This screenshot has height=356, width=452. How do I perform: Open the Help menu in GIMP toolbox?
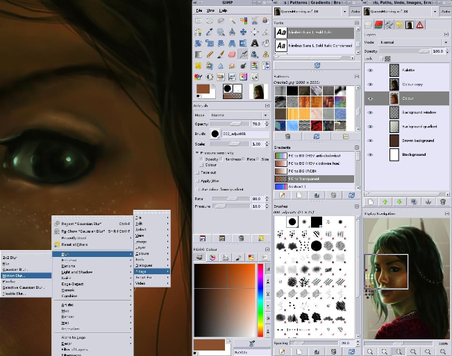tap(223, 10)
